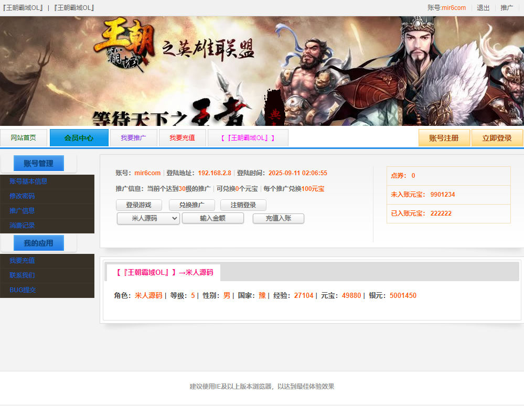This screenshot has width=524, height=406.
Task: Click the 账号管理 sidebar header
Action: point(39,163)
